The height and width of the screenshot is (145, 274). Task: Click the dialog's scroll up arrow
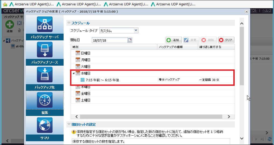242,24
